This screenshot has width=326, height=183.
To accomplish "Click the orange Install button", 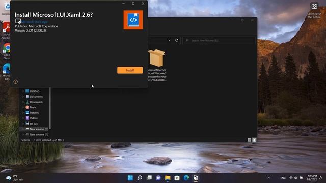I will [130, 70].
